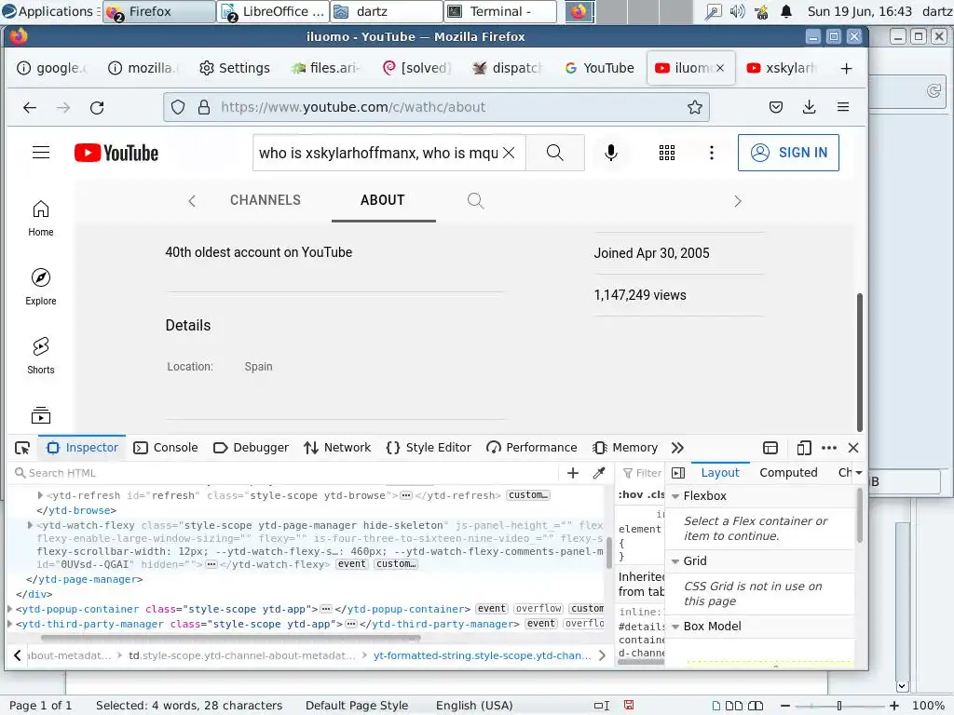Switch to the Settings browser tab
The width and height of the screenshot is (954, 715).
[x=235, y=68]
